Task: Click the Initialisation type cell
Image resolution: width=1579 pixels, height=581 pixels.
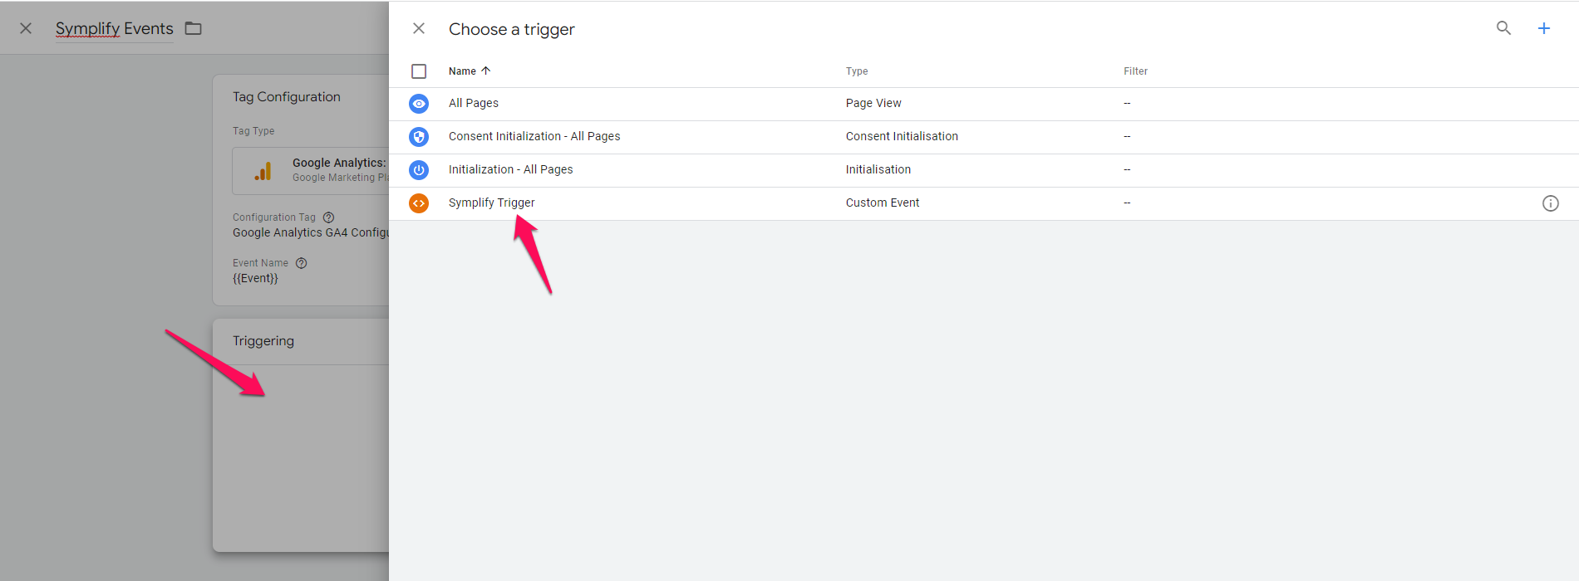Action: point(878,169)
